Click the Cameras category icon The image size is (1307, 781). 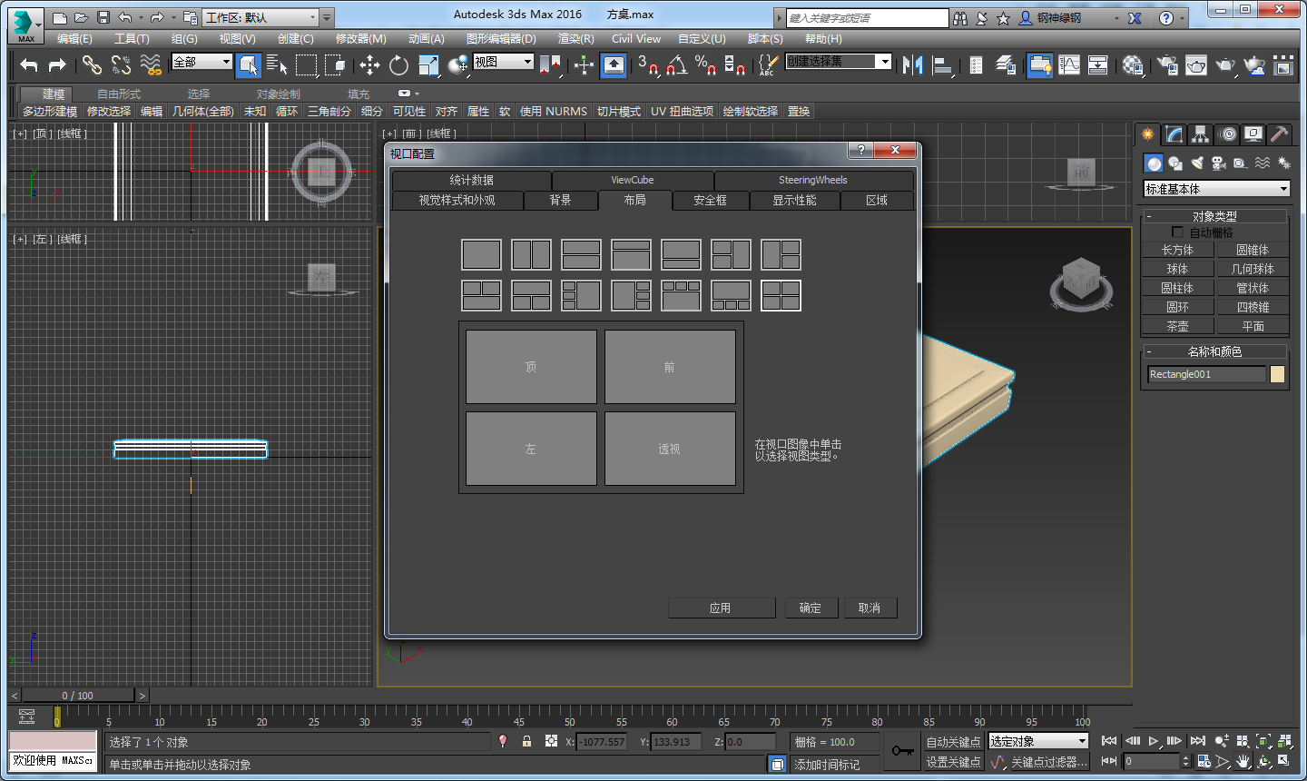1219,163
